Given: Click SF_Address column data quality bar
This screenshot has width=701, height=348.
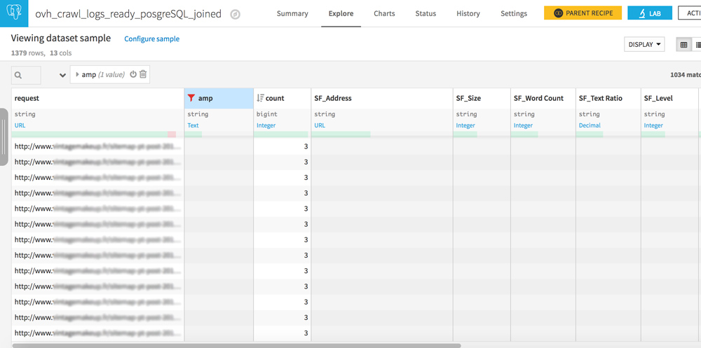Looking at the screenshot, I should (x=341, y=134).
